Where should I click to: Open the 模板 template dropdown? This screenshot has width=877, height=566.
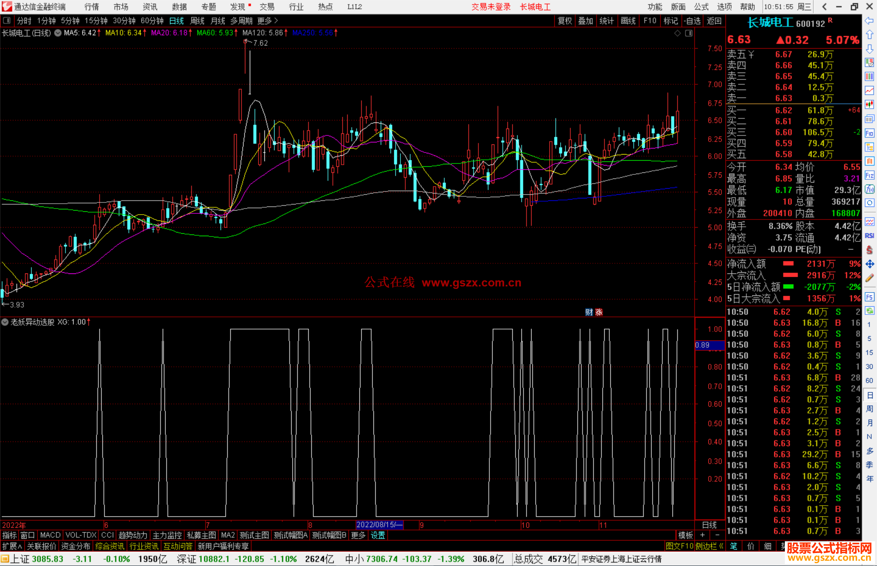pyautogui.click(x=686, y=535)
